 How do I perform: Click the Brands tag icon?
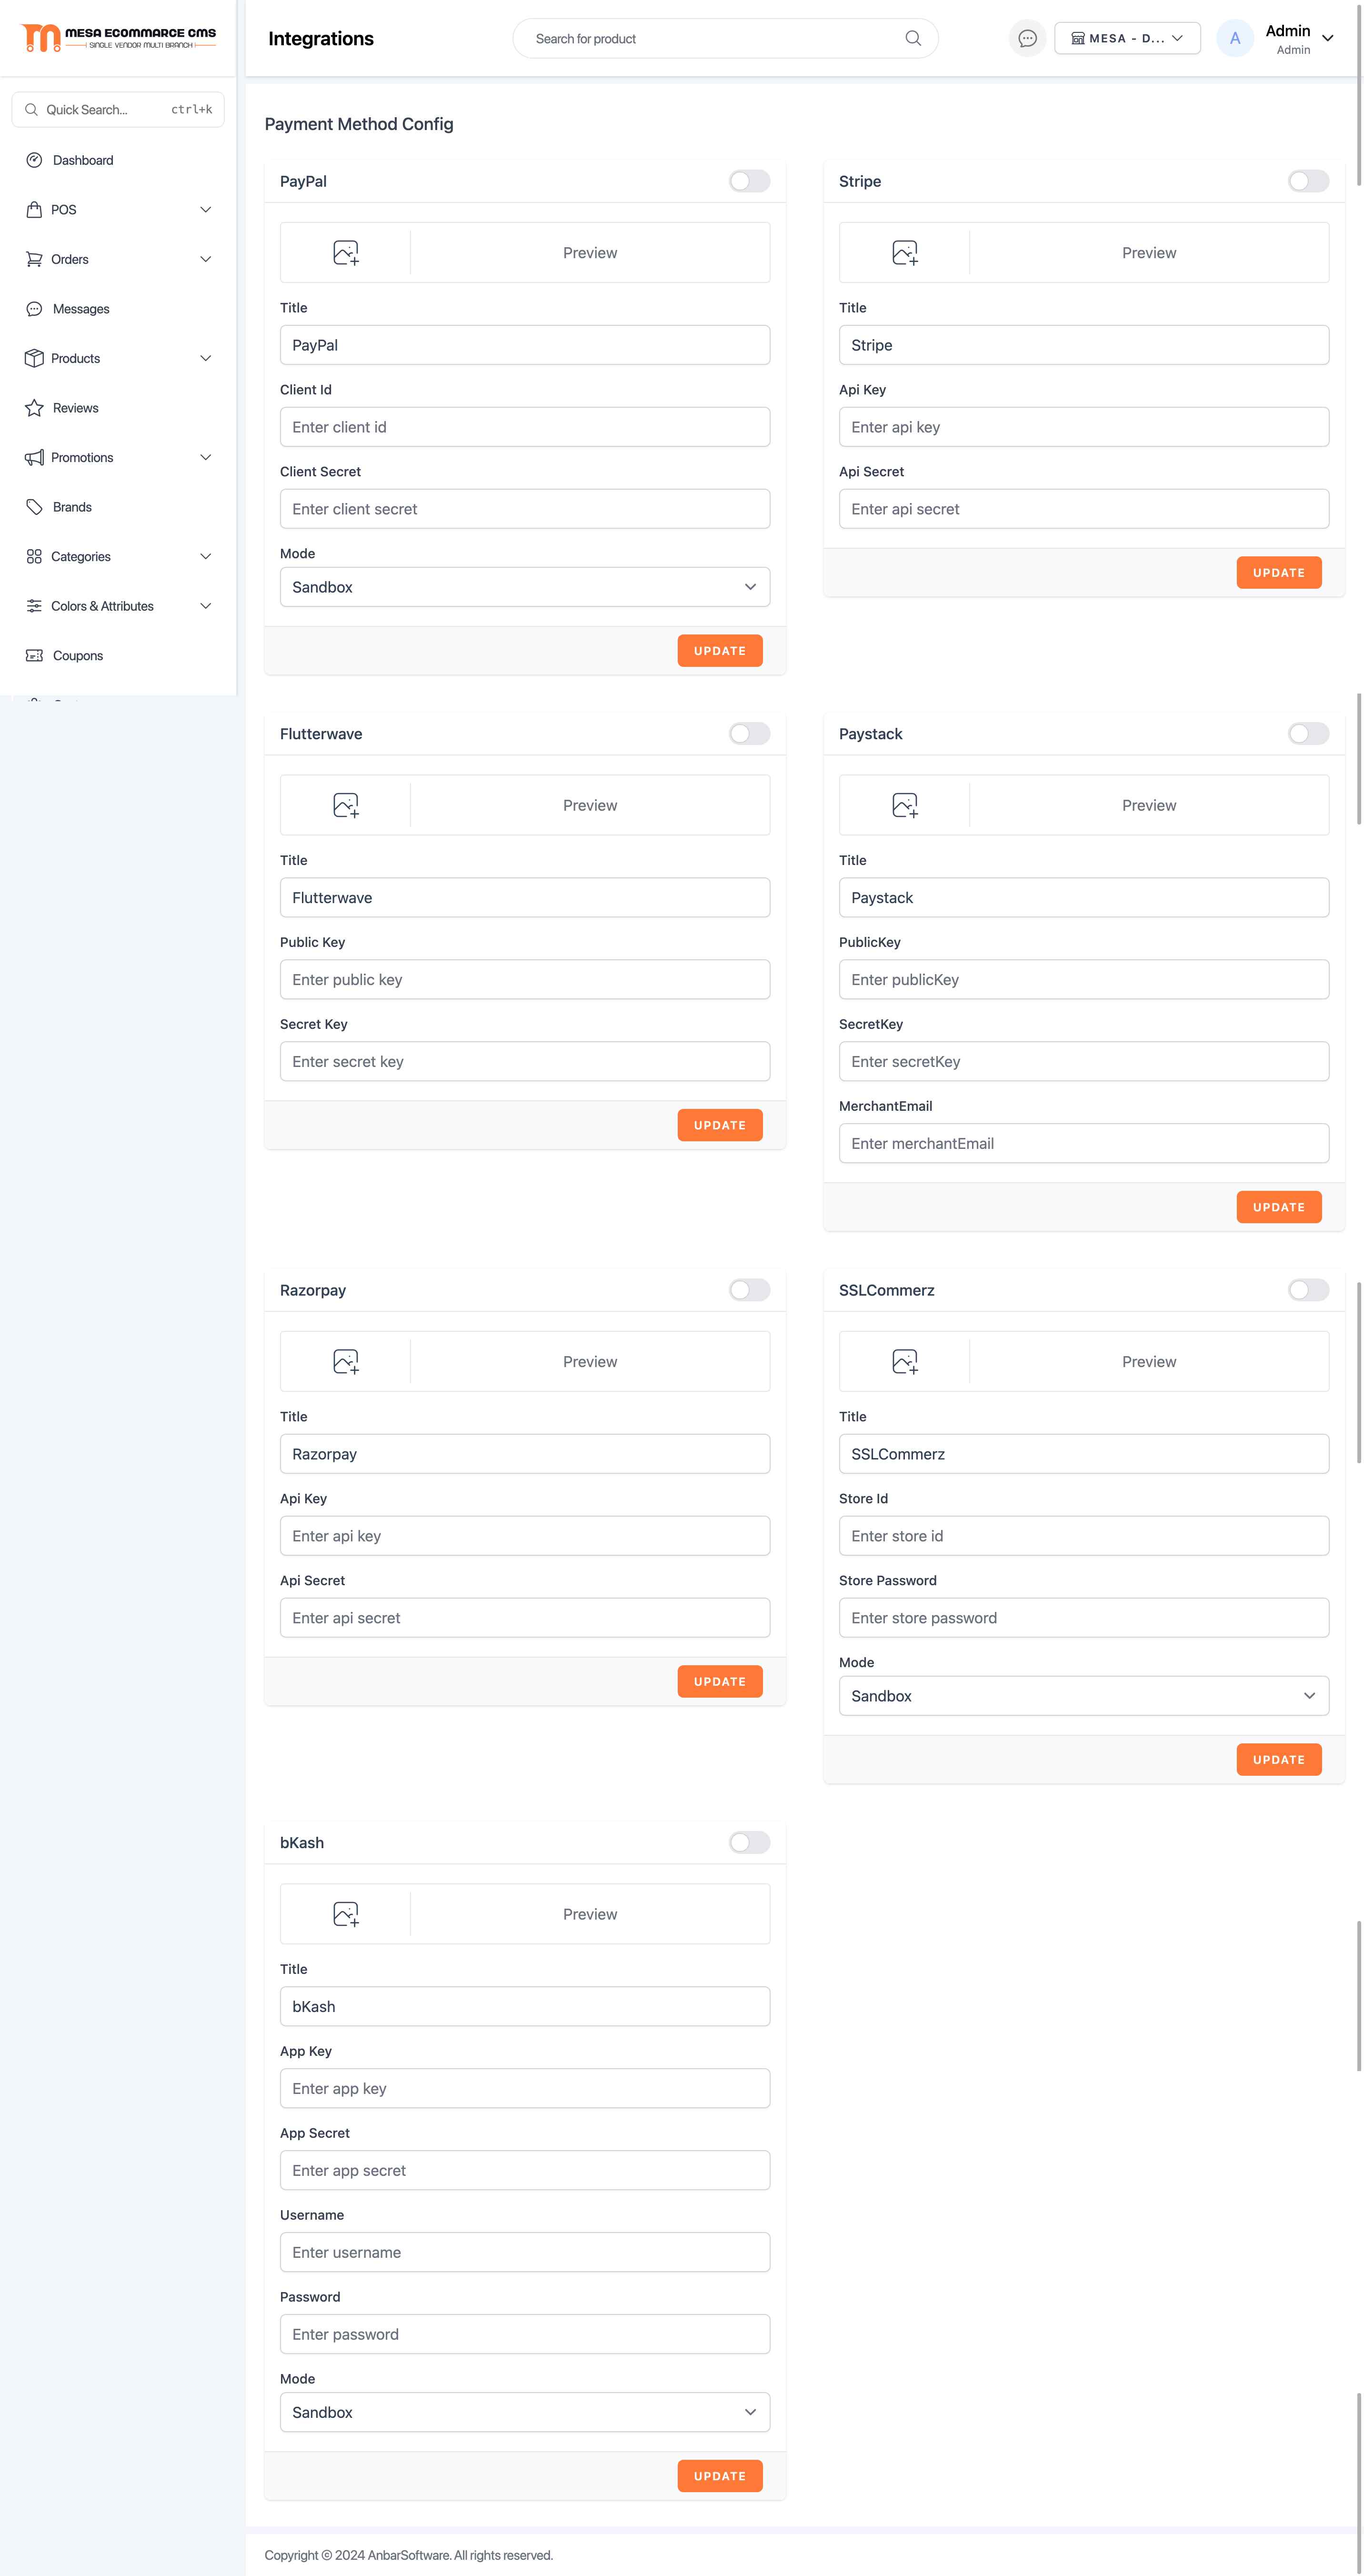(34, 507)
